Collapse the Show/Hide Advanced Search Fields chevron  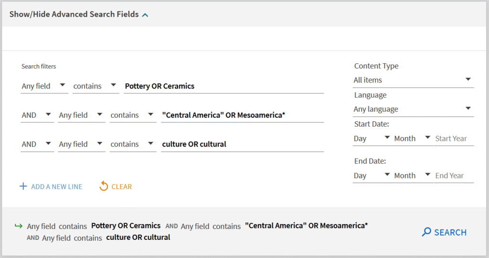coord(145,15)
